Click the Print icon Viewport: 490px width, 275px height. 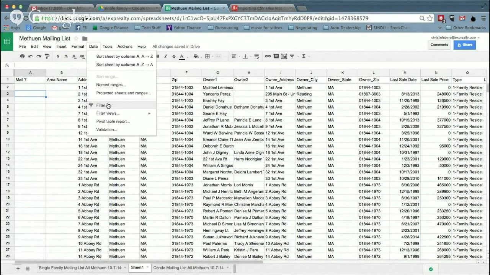pos(23,56)
